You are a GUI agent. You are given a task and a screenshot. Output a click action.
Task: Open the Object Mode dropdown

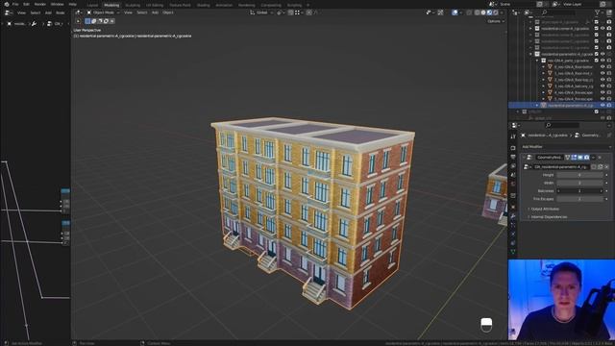click(103, 12)
